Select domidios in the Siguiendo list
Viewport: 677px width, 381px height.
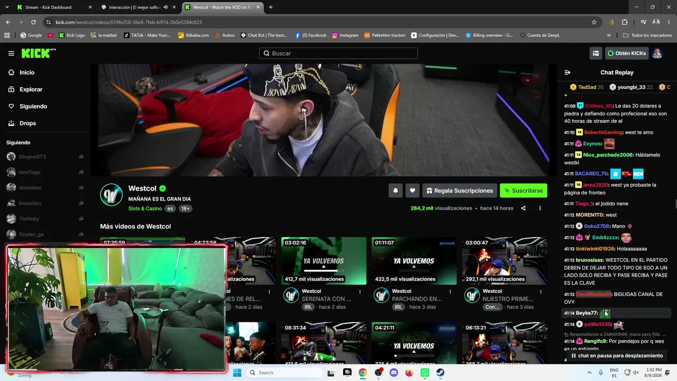30,188
